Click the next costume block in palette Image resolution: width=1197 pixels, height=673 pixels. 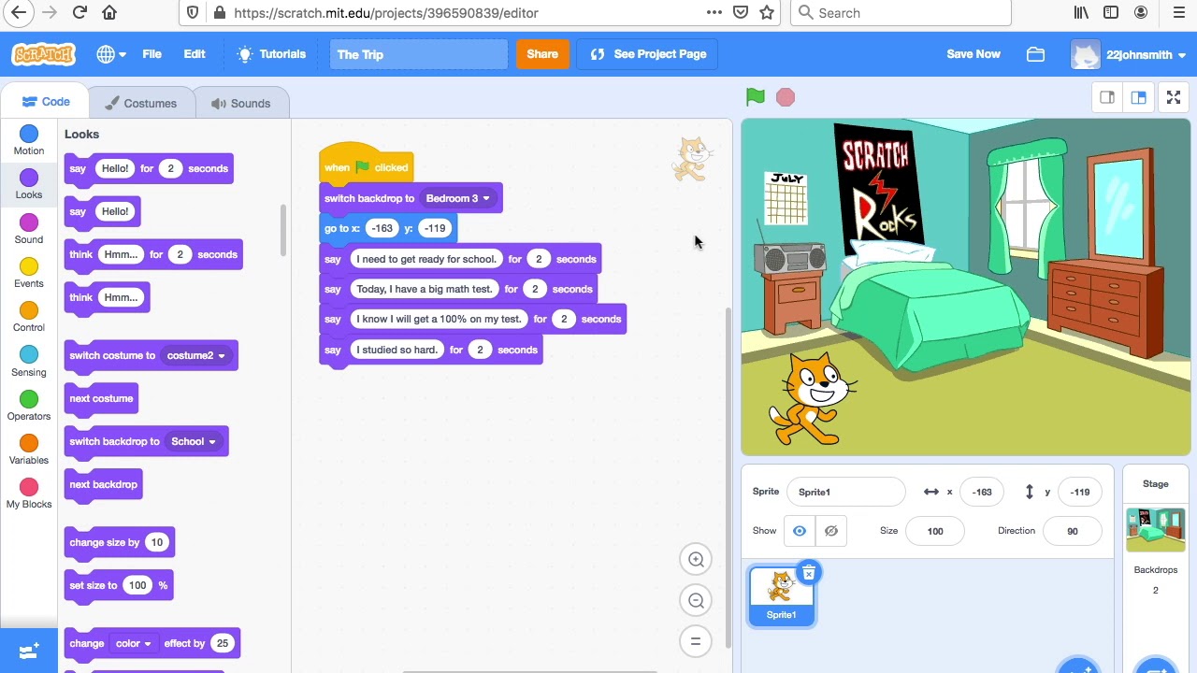pos(101,398)
